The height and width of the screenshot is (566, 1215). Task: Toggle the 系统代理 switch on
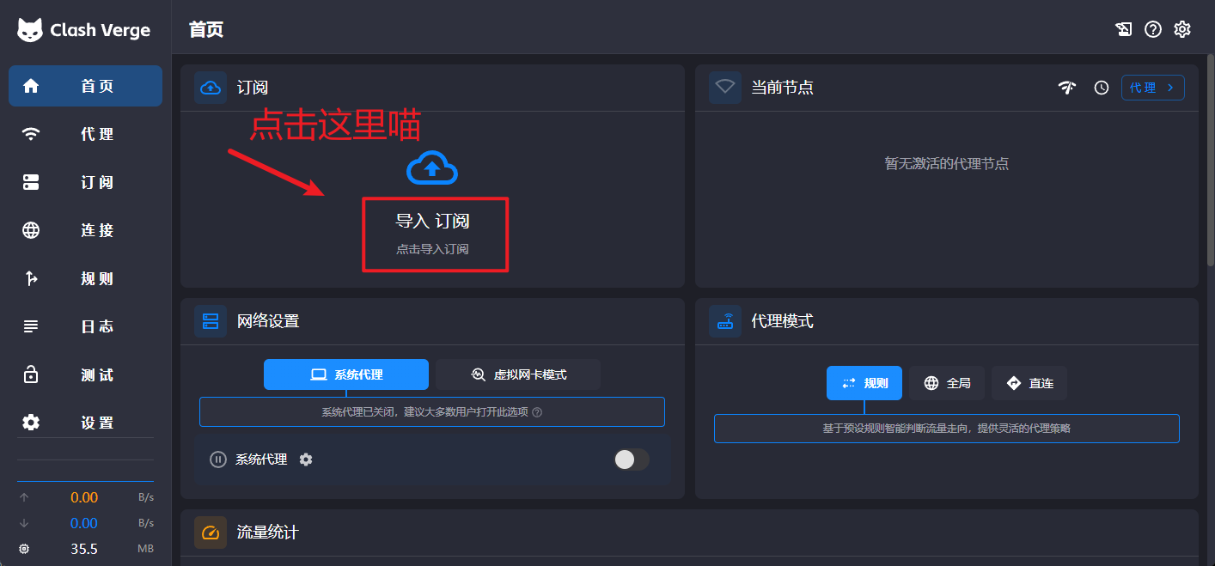[632, 459]
